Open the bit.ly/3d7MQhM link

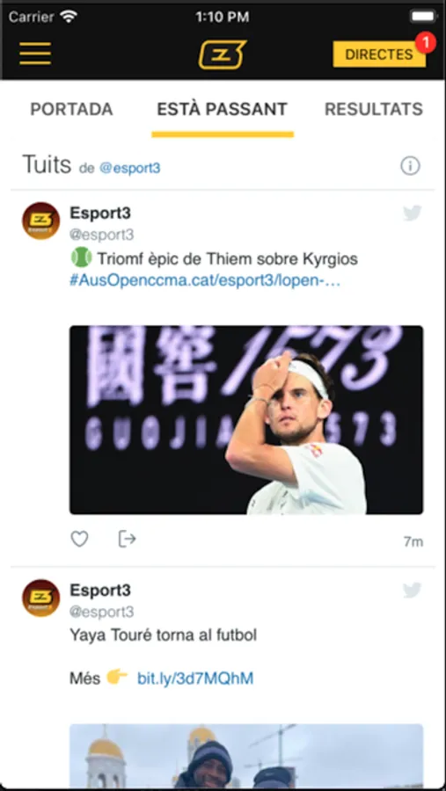tap(195, 679)
